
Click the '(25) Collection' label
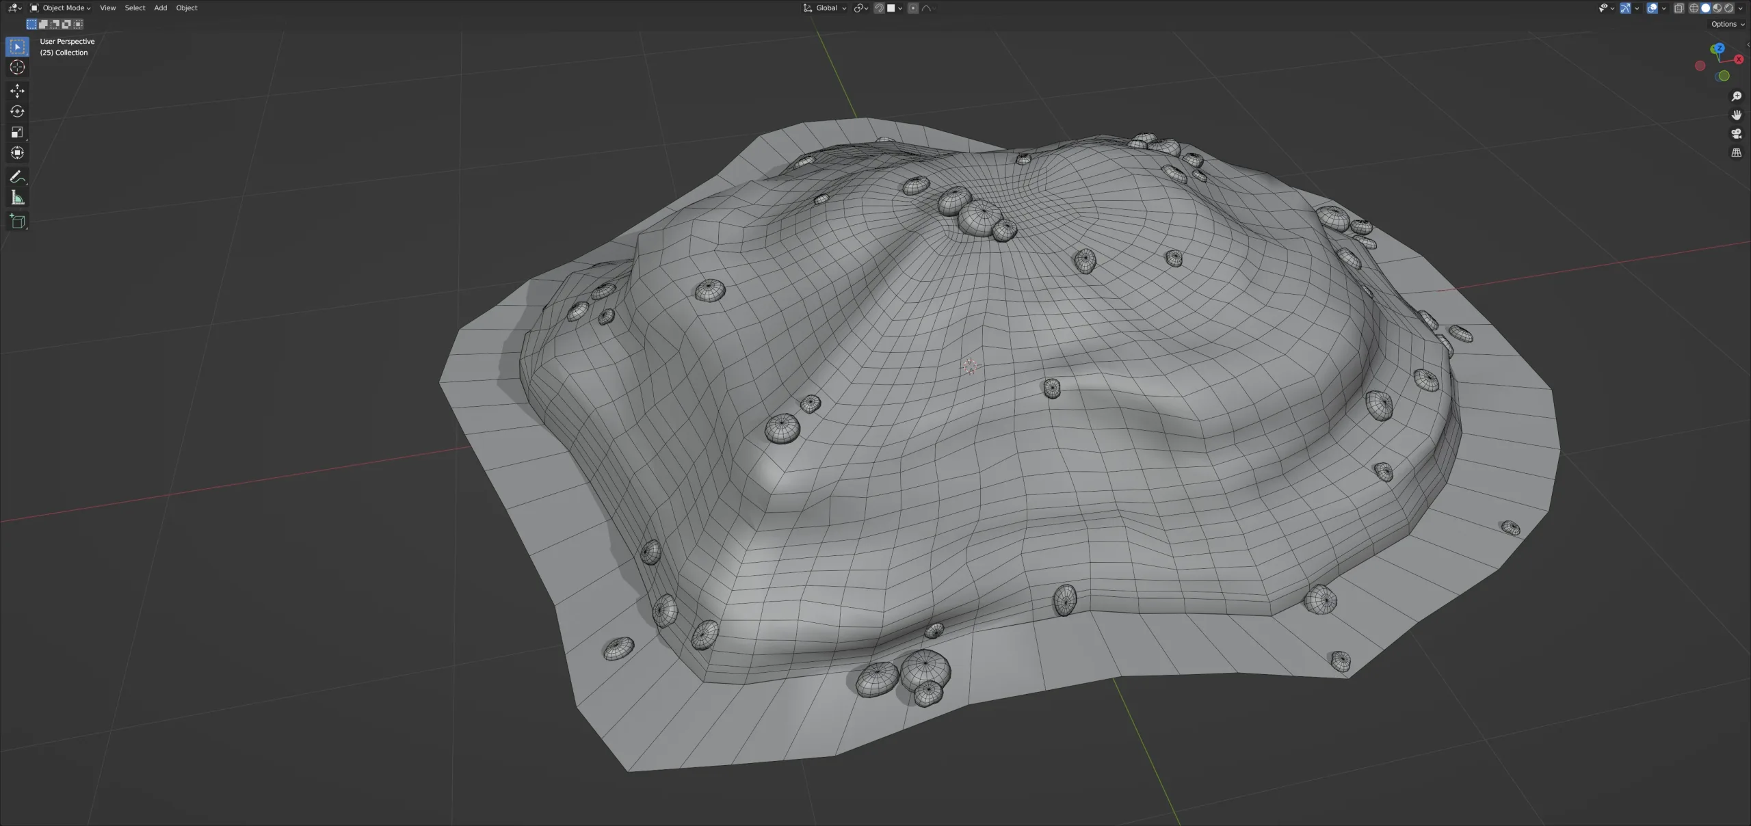[x=64, y=53]
